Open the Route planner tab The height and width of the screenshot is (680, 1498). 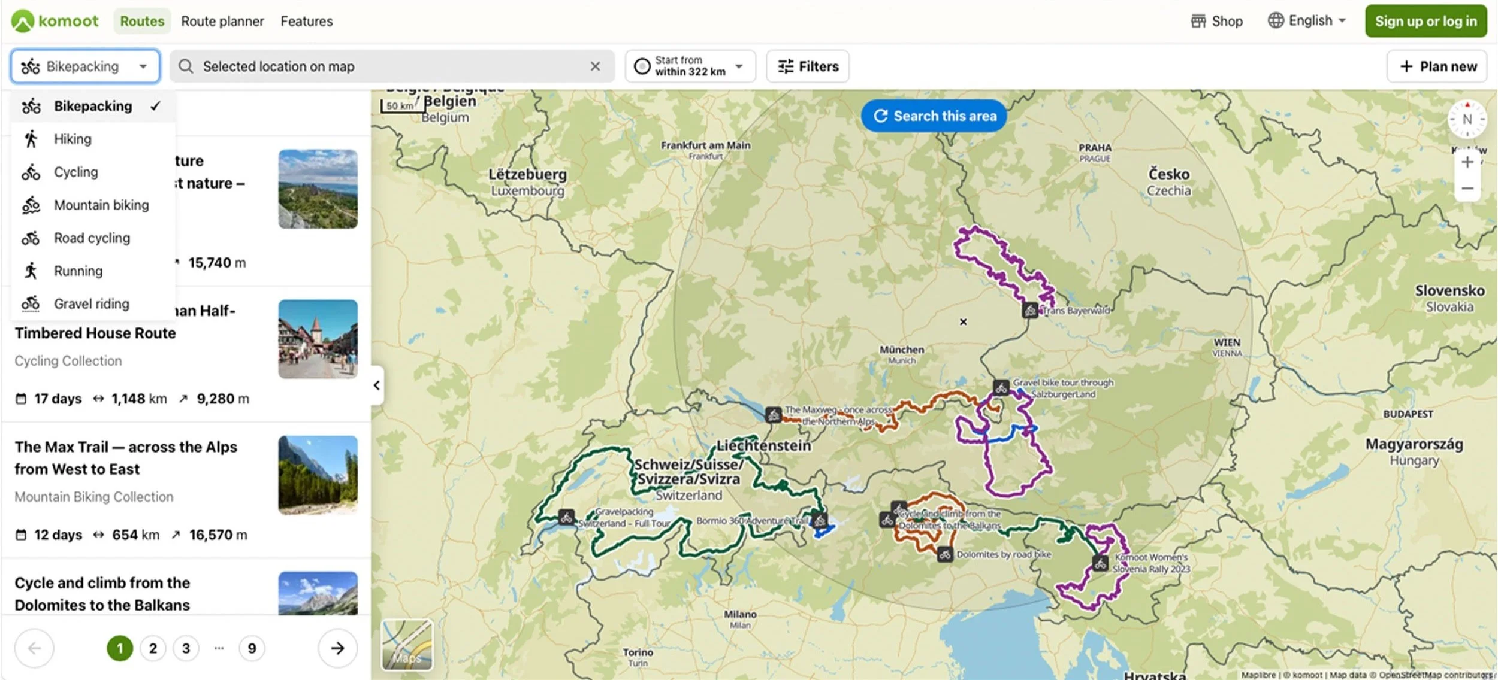point(222,21)
